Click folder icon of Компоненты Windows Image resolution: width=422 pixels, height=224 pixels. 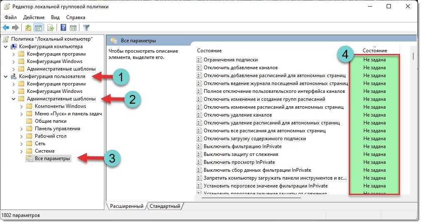coord(30,106)
